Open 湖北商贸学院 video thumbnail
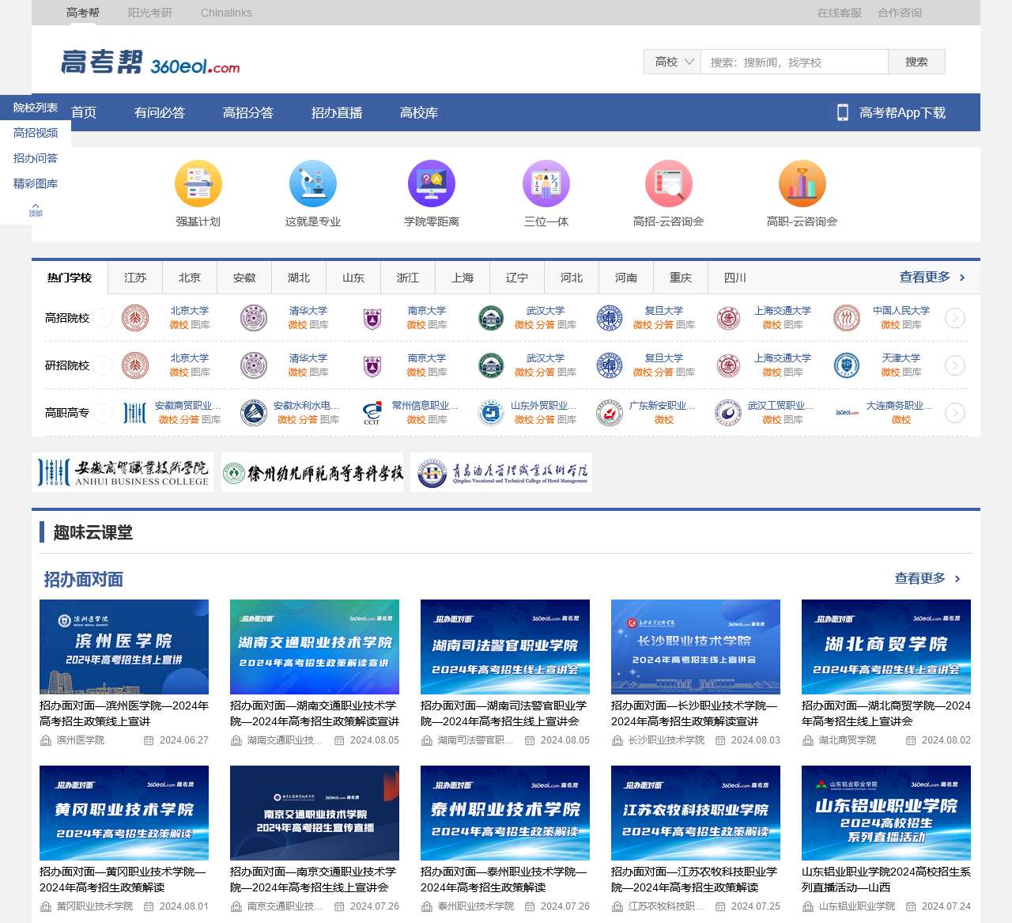Screen dimensions: 1012x923 pyautogui.click(x=886, y=647)
